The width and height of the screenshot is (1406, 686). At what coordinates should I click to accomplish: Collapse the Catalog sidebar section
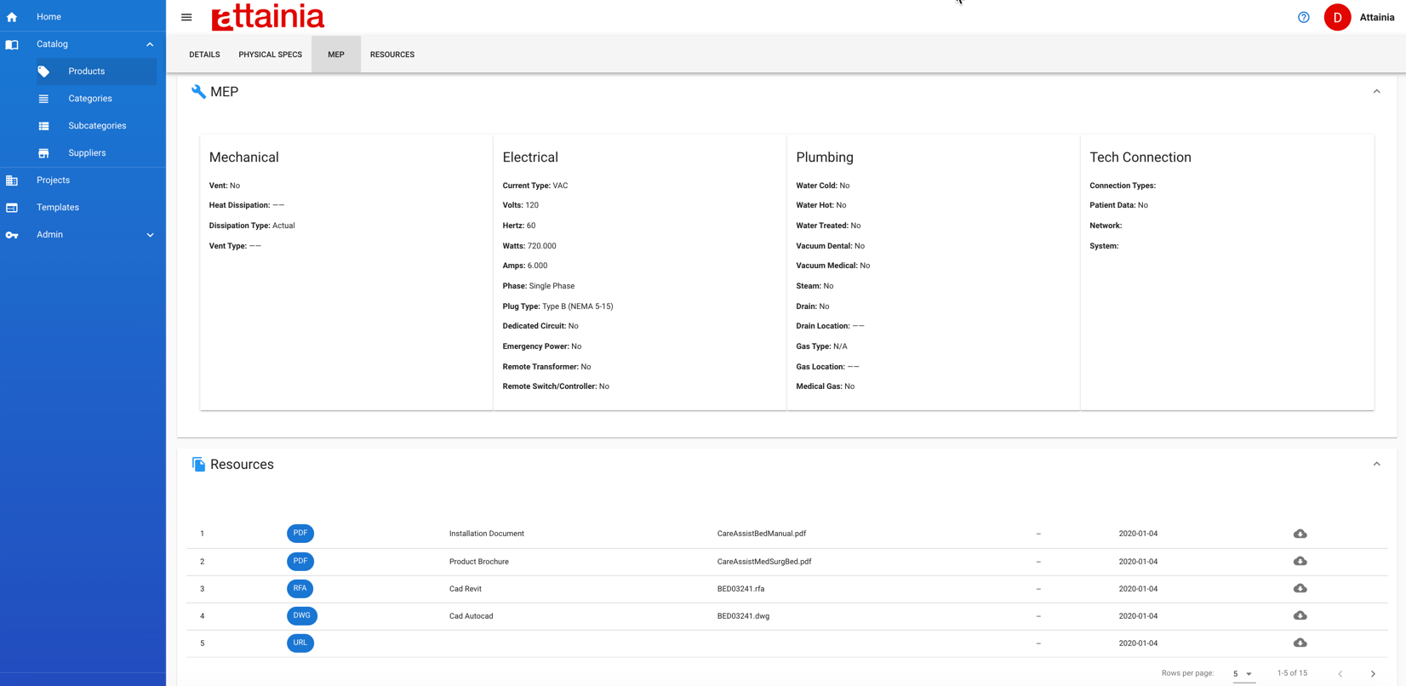(x=150, y=44)
